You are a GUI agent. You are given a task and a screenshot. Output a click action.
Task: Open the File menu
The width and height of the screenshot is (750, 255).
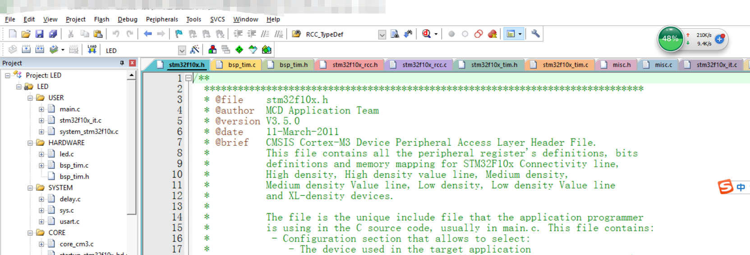click(x=10, y=19)
